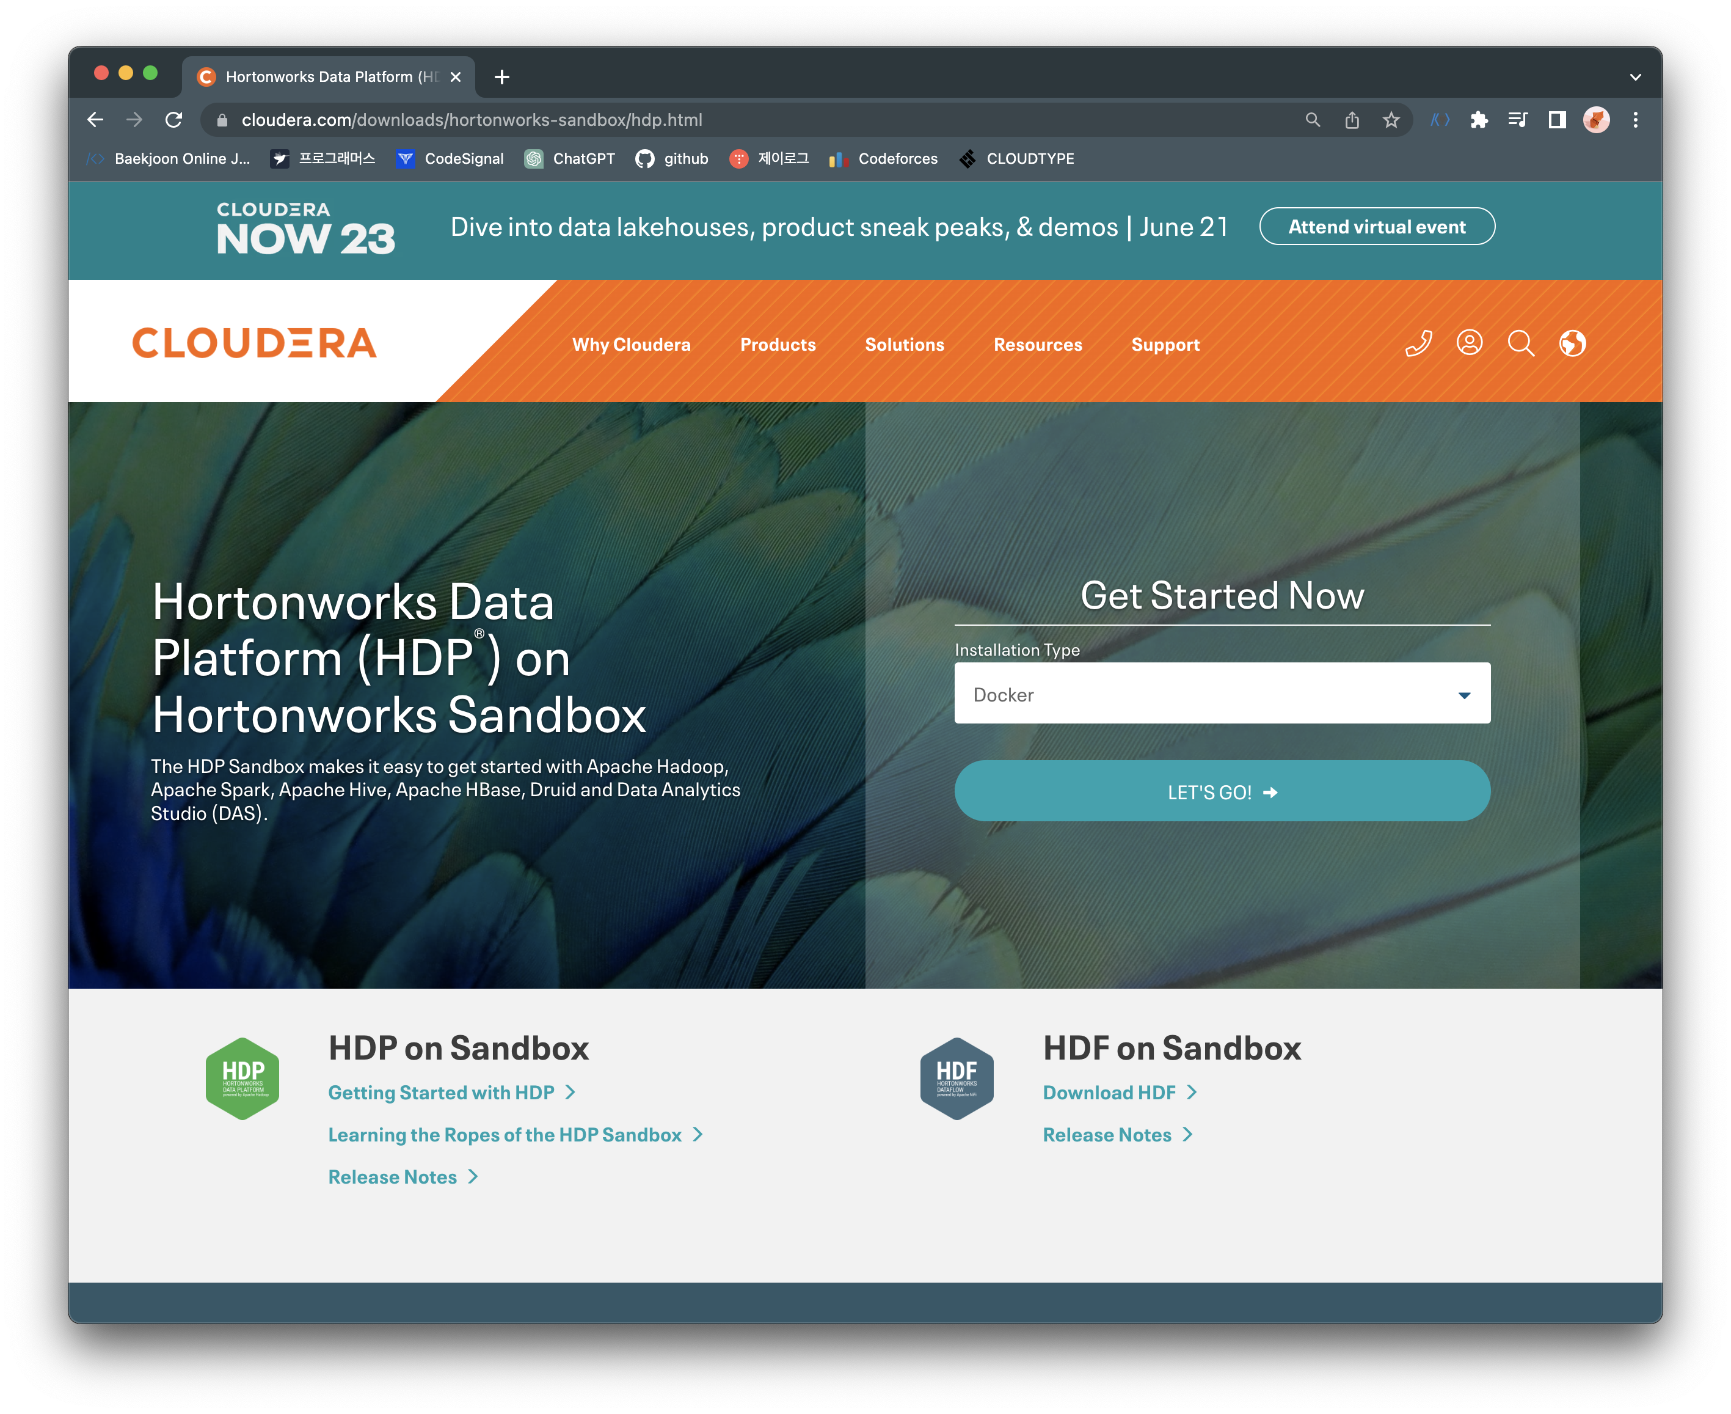Image resolution: width=1731 pixels, height=1414 pixels.
Task: Click the Cloudera Now 23 banner logo
Action: point(305,228)
